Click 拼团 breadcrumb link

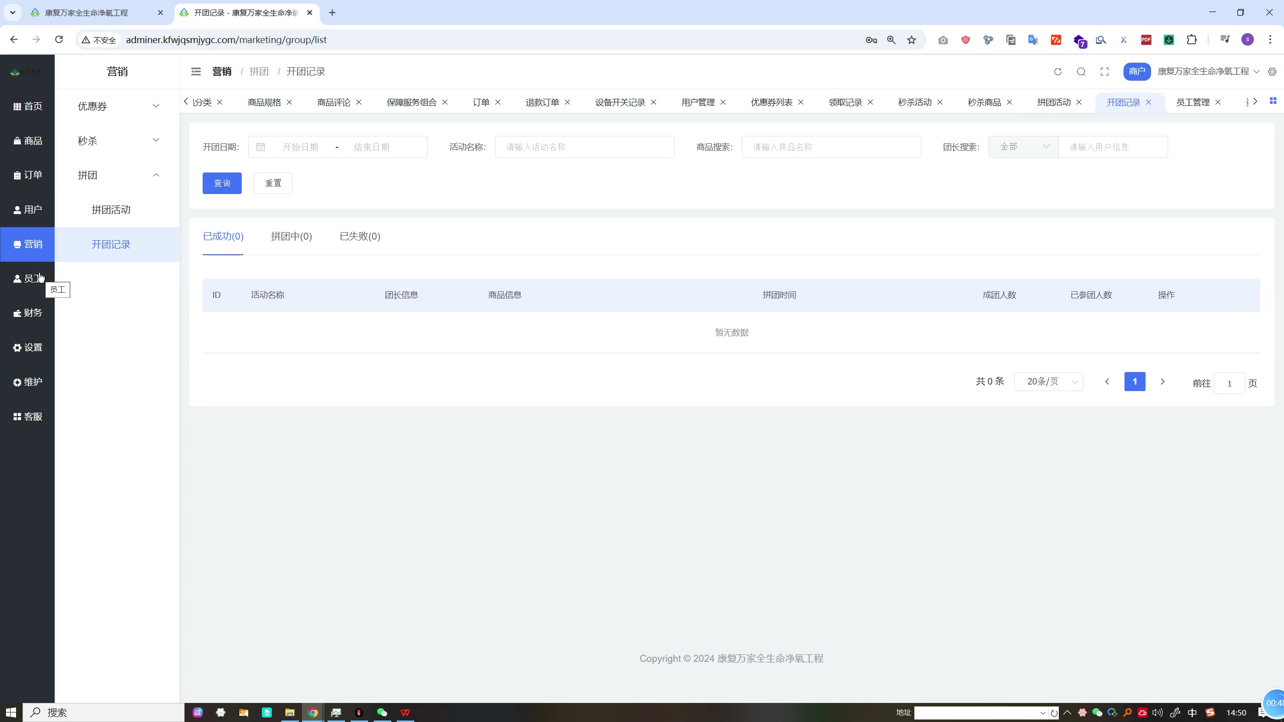coord(259,72)
